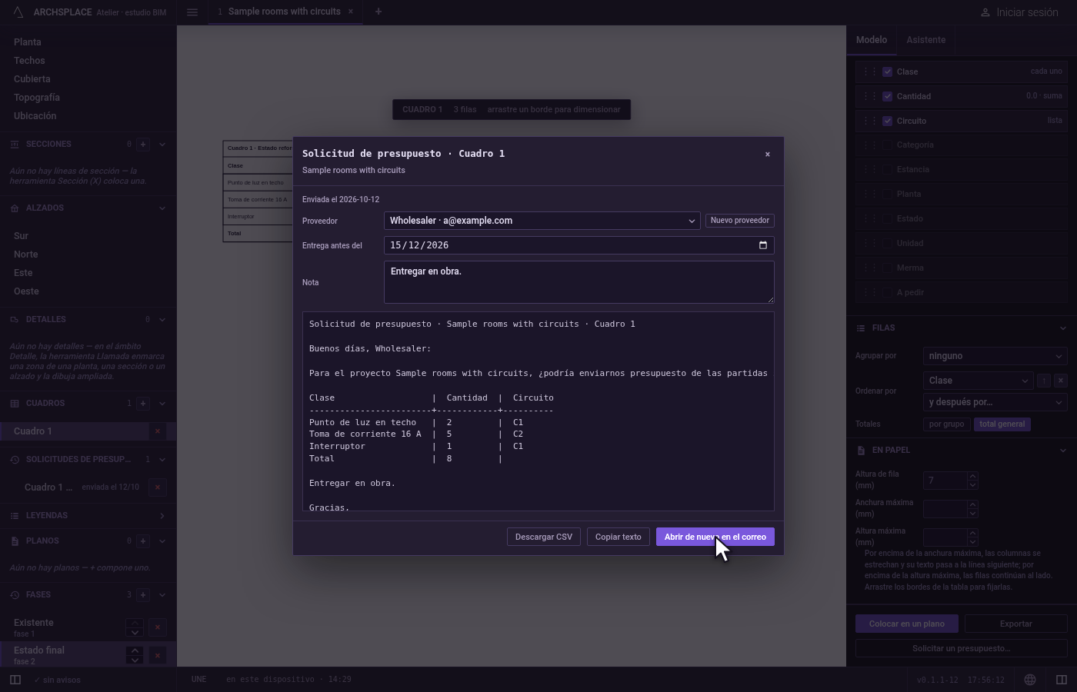Open the calendar picker in the date field
The height and width of the screenshot is (692, 1077).
coord(763,245)
